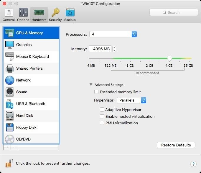Select the CPU & Memory chip icon

coord(10,33)
